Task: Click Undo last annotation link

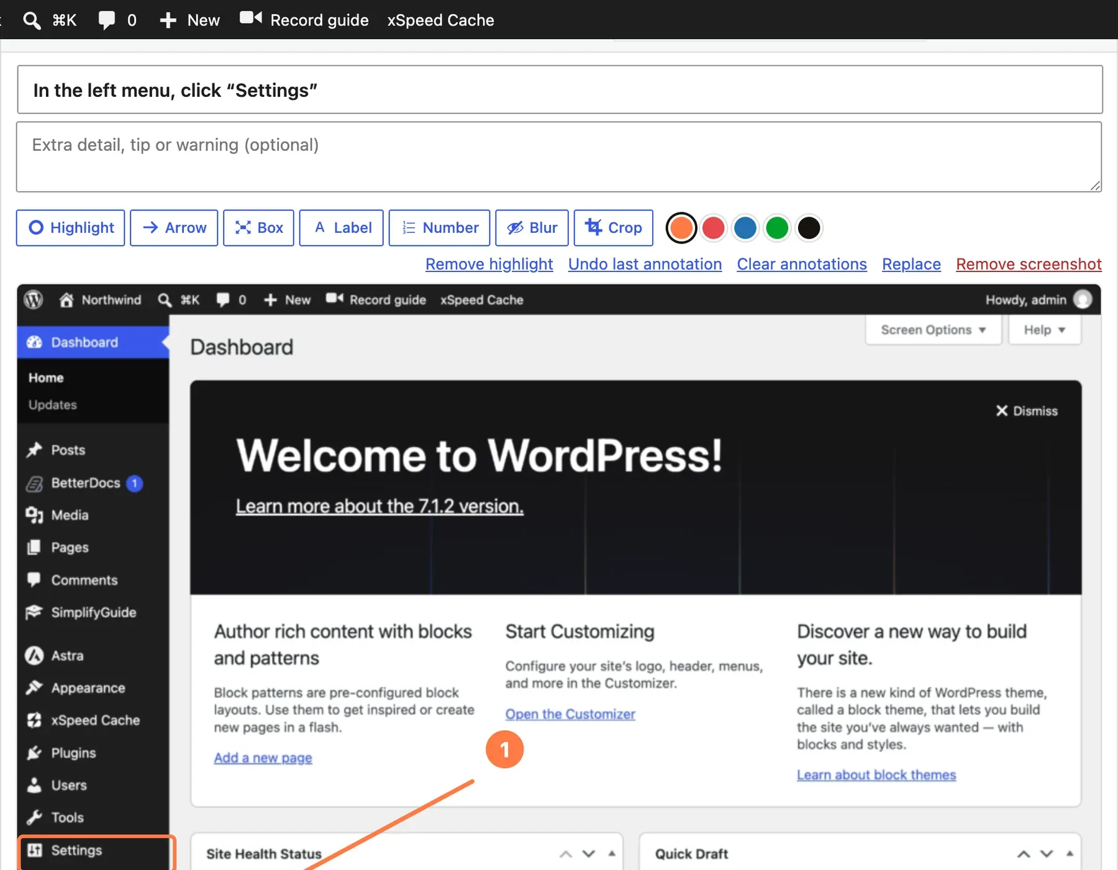Action: point(645,264)
